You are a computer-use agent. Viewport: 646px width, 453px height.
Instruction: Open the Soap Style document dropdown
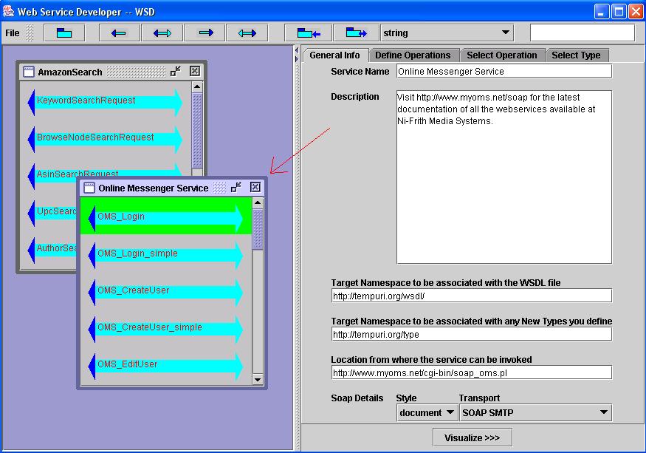coord(427,412)
